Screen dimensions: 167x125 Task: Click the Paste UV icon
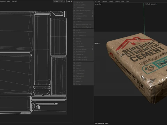[74, 66]
